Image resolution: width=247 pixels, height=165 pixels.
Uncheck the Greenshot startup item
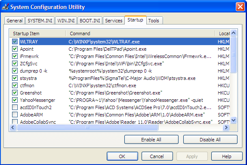[15, 93]
